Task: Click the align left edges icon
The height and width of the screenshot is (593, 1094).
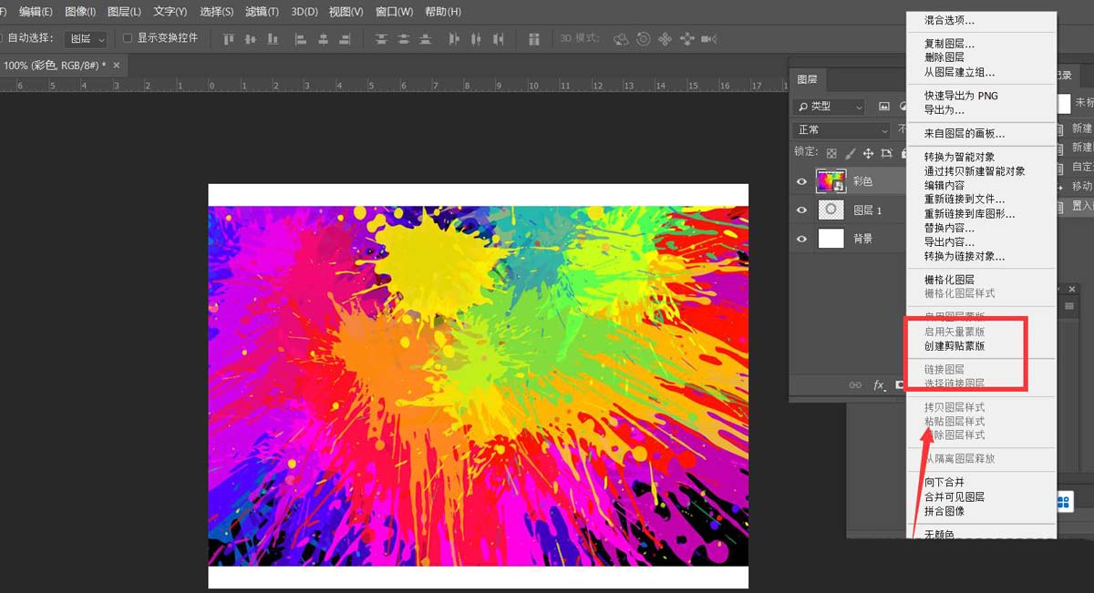Action: coord(300,38)
